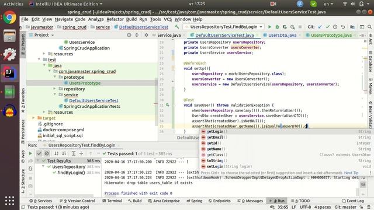Select getEmail() completion suggestion
This screenshot has height=210, width=374.
click(x=286, y=137)
